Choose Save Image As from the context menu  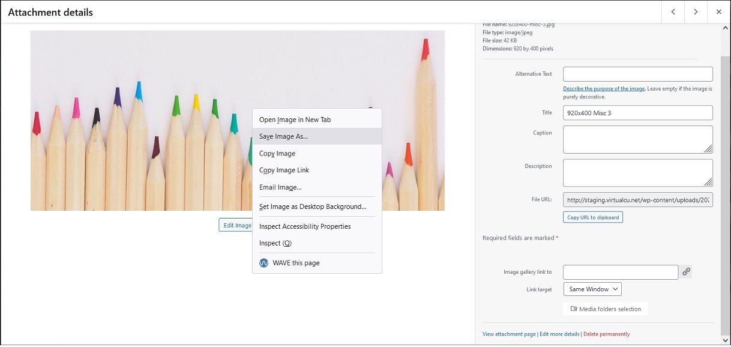coord(283,136)
